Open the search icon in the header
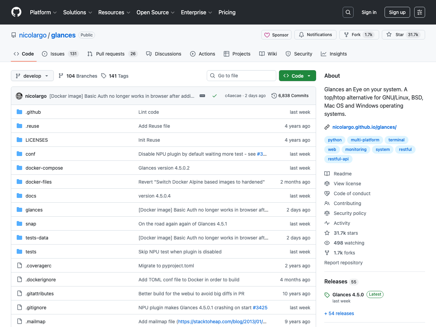This screenshot has width=436, height=327. (x=348, y=12)
